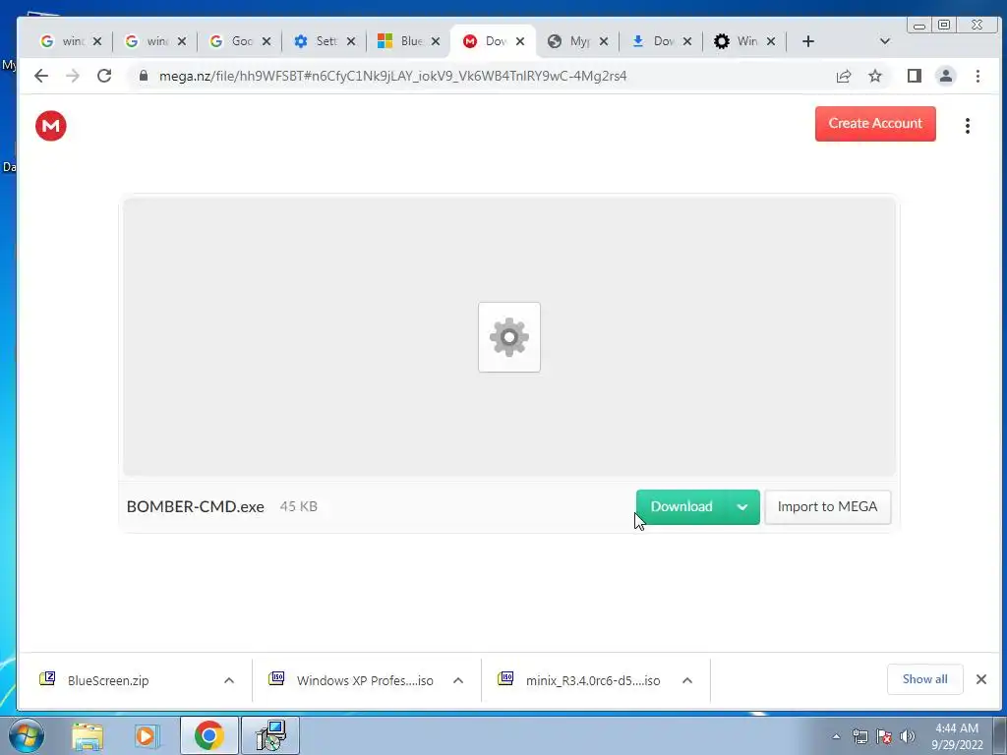Open the MEGA page three-dot menu
Screen dimensions: 1007x755
tap(968, 126)
